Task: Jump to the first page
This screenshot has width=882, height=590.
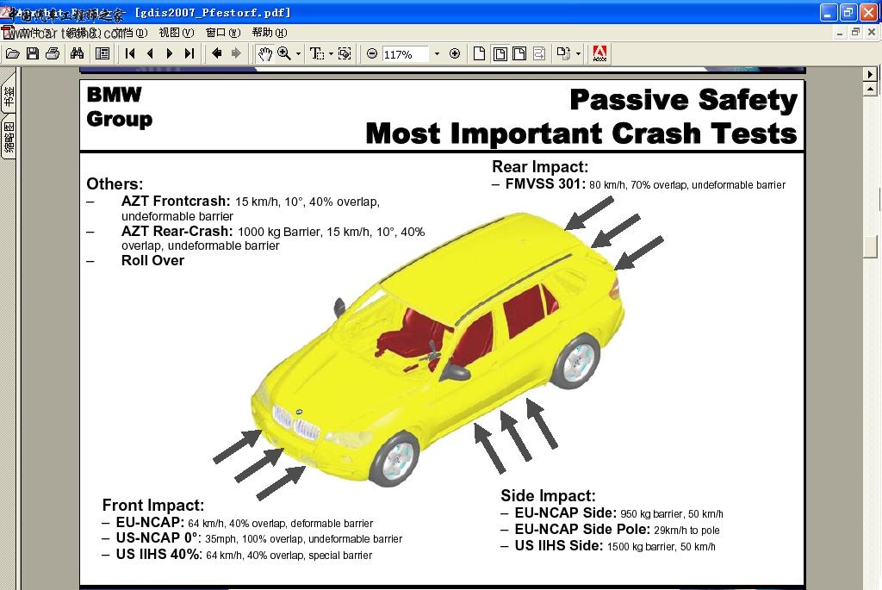Action: pos(130,54)
